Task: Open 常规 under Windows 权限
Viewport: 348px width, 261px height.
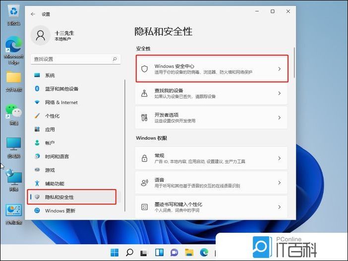Action: click(x=211, y=158)
